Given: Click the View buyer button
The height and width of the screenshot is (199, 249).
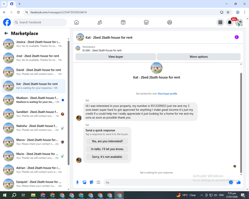Looking at the screenshot, I should click(x=116, y=57).
